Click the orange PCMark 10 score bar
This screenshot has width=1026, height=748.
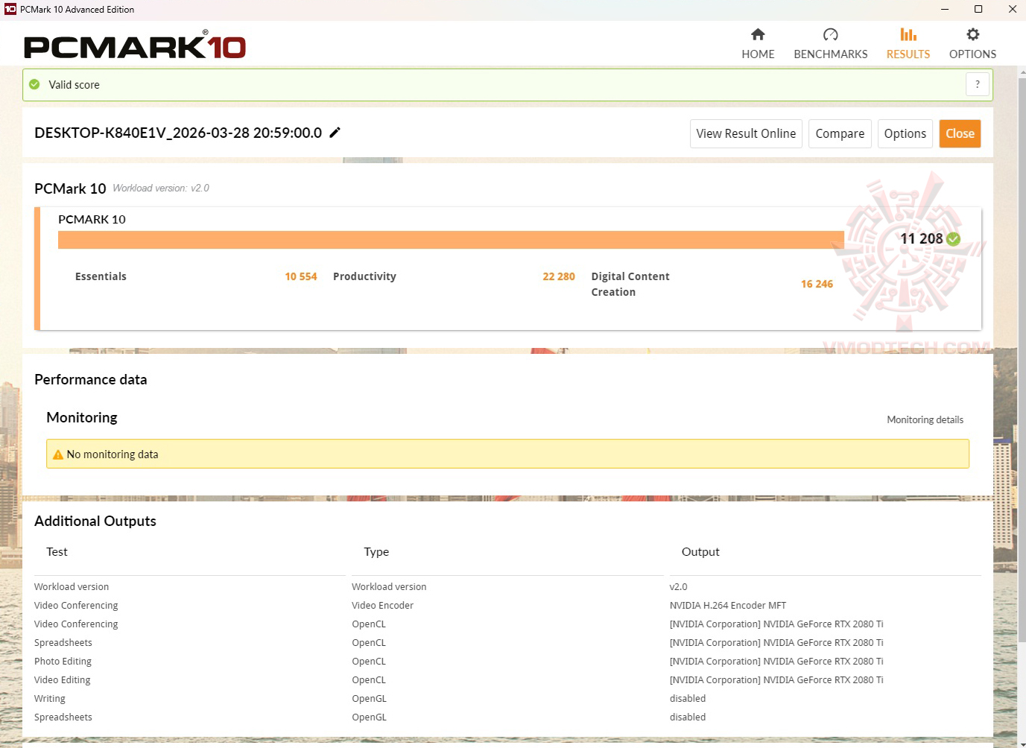[451, 240]
